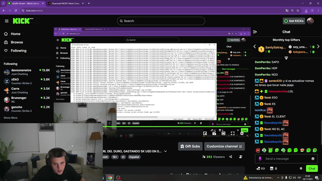The height and width of the screenshot is (181, 322).
Task: Click the green Chat send button
Action: point(312,168)
